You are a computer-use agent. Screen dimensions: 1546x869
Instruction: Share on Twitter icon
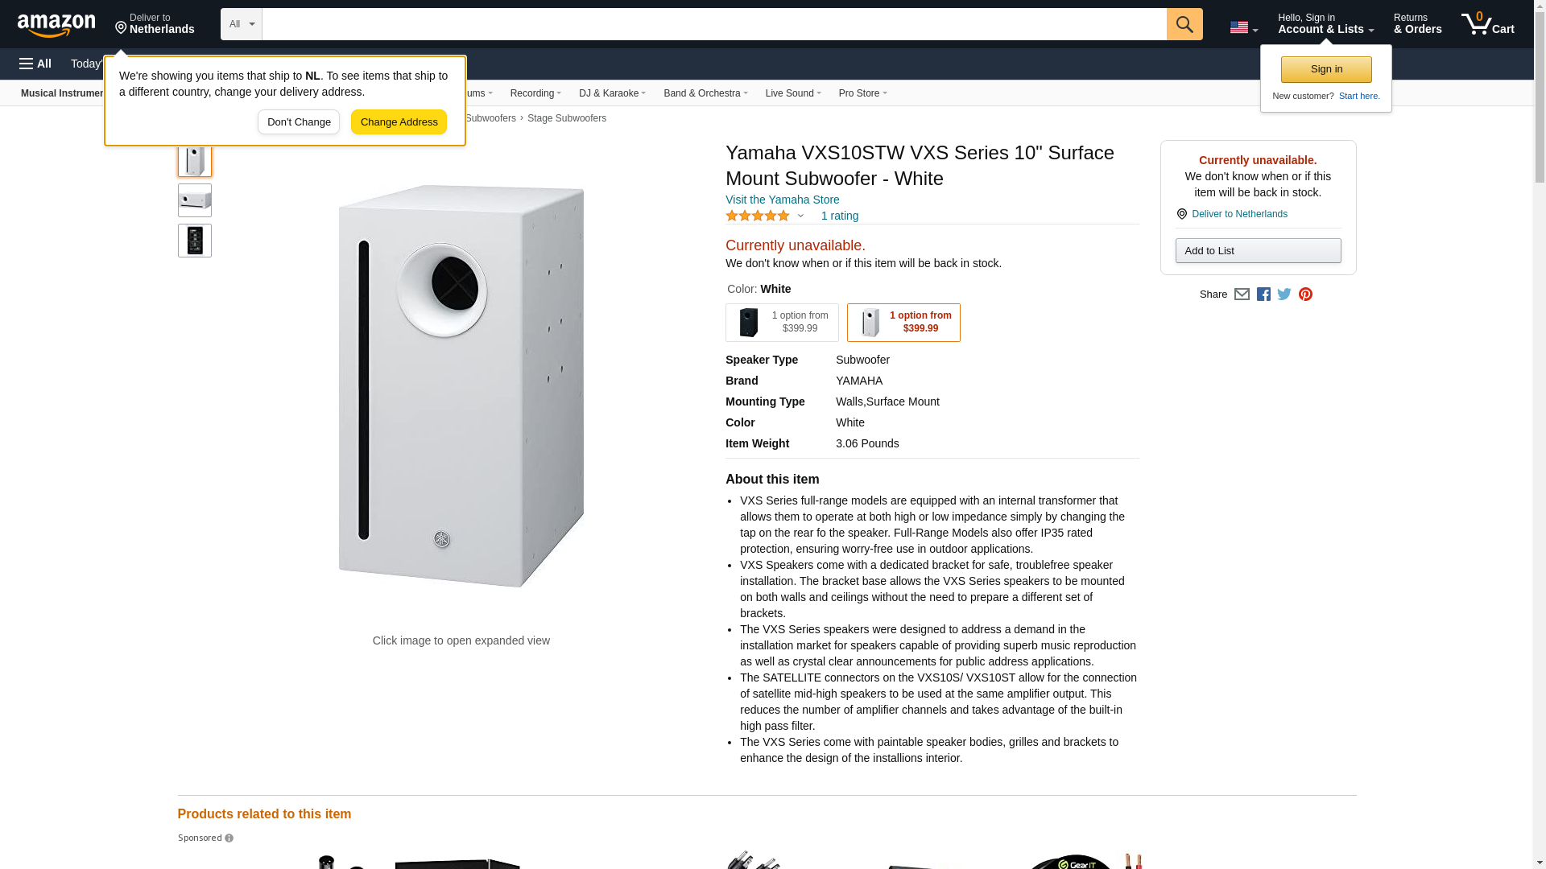(1284, 294)
